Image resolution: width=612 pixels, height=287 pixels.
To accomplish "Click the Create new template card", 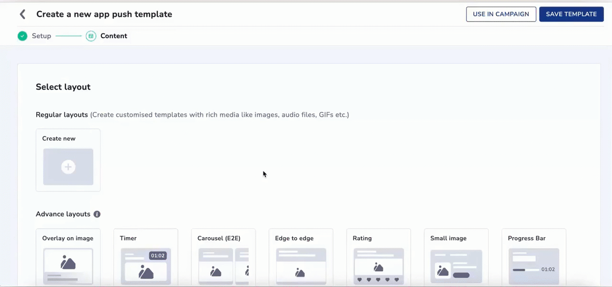I will [x=68, y=160].
